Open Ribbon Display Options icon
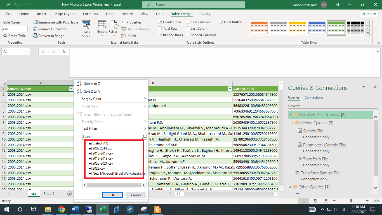Screen dimensions: 382x215 pyautogui.click(x=337, y=5)
